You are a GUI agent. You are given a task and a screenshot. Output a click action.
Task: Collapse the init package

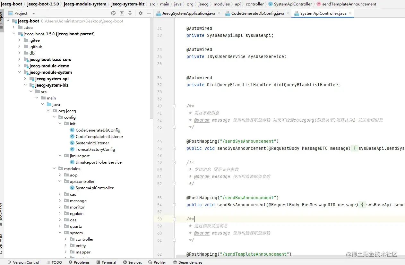[x=60, y=124]
